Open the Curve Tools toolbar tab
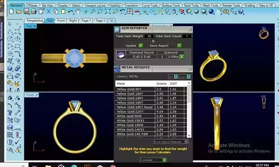Viewport: 279px width, 167px height. (x=149, y=5)
